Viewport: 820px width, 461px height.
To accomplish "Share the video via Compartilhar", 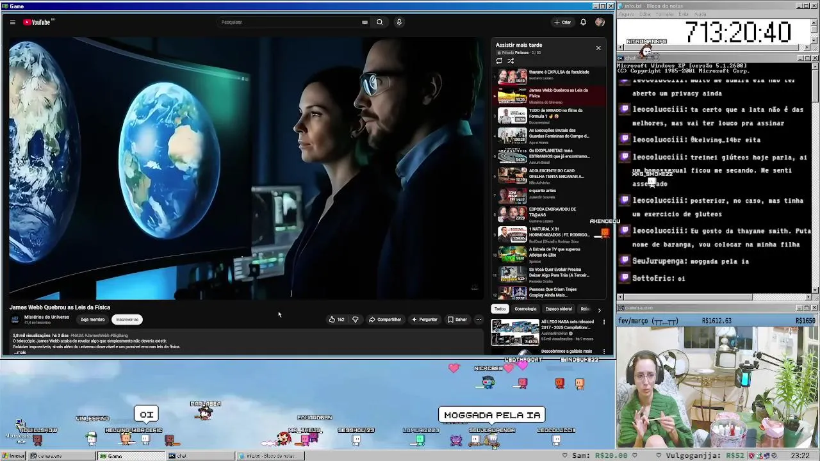I will pyautogui.click(x=385, y=319).
